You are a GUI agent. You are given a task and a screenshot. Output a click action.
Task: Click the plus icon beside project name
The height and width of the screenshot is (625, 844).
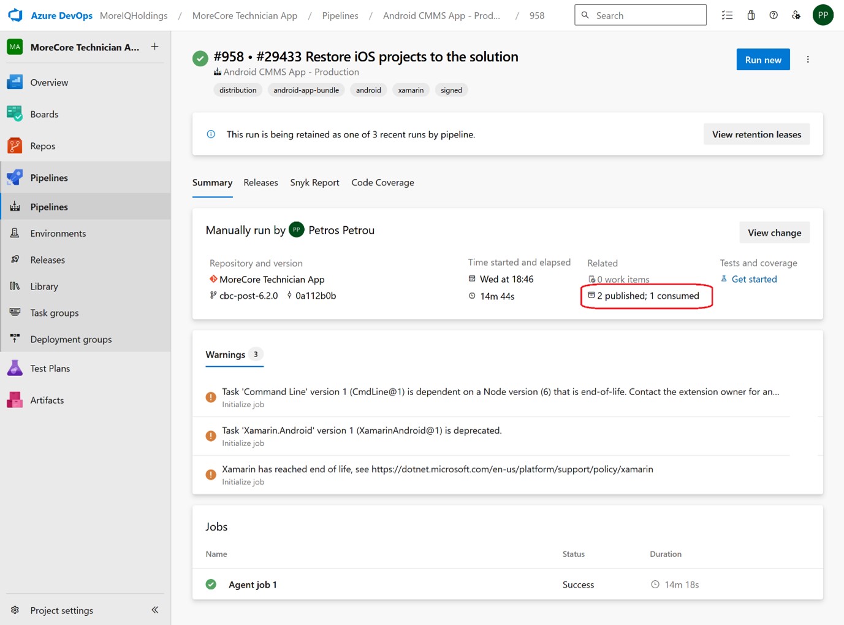click(155, 47)
